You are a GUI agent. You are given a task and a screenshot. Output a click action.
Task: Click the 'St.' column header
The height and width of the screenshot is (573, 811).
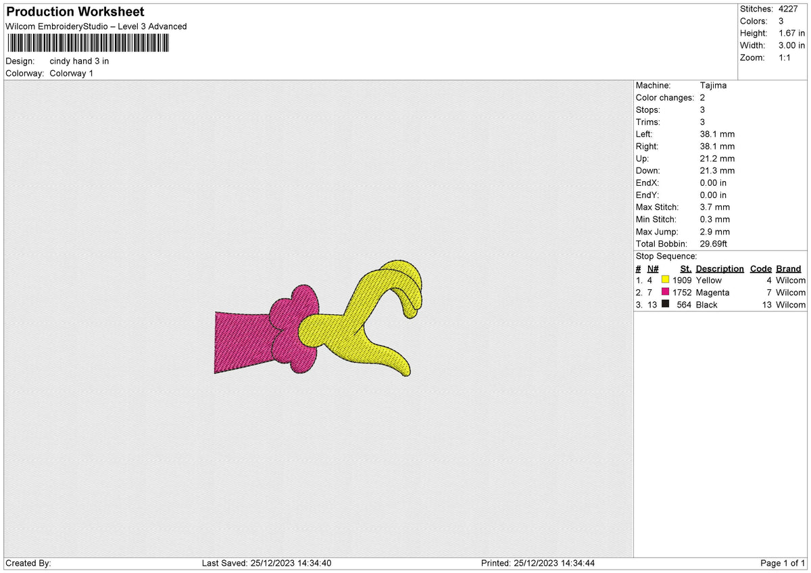pos(686,268)
